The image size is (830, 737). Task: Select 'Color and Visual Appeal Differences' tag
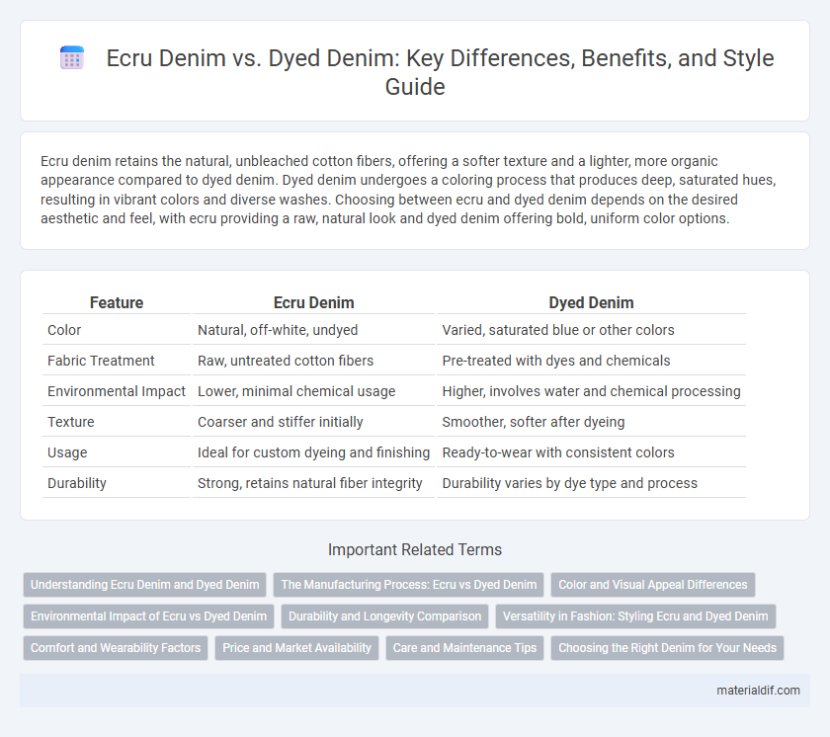(x=653, y=585)
